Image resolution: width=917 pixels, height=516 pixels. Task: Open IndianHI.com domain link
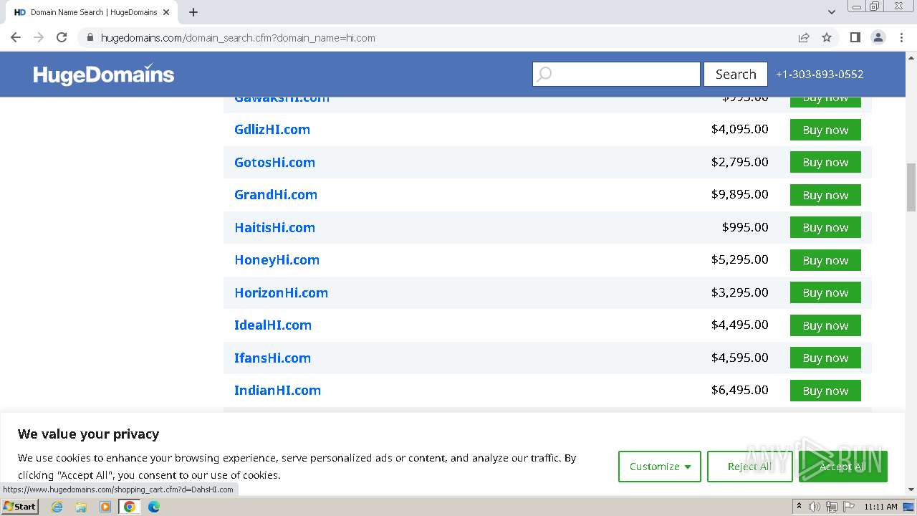pyautogui.click(x=277, y=390)
